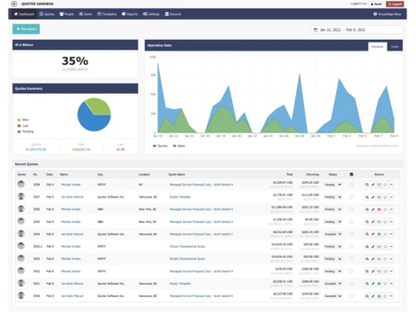416x312 pixels.
Task: Select the radio circle for quote 3551
Action: [351, 284]
